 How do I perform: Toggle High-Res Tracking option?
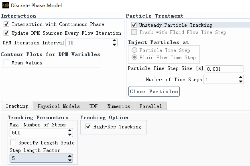[88, 126]
